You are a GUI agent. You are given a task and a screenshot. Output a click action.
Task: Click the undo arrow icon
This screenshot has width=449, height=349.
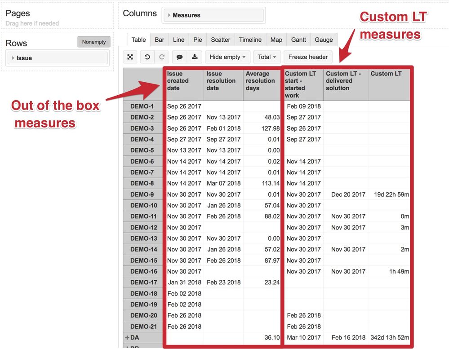tap(147, 57)
